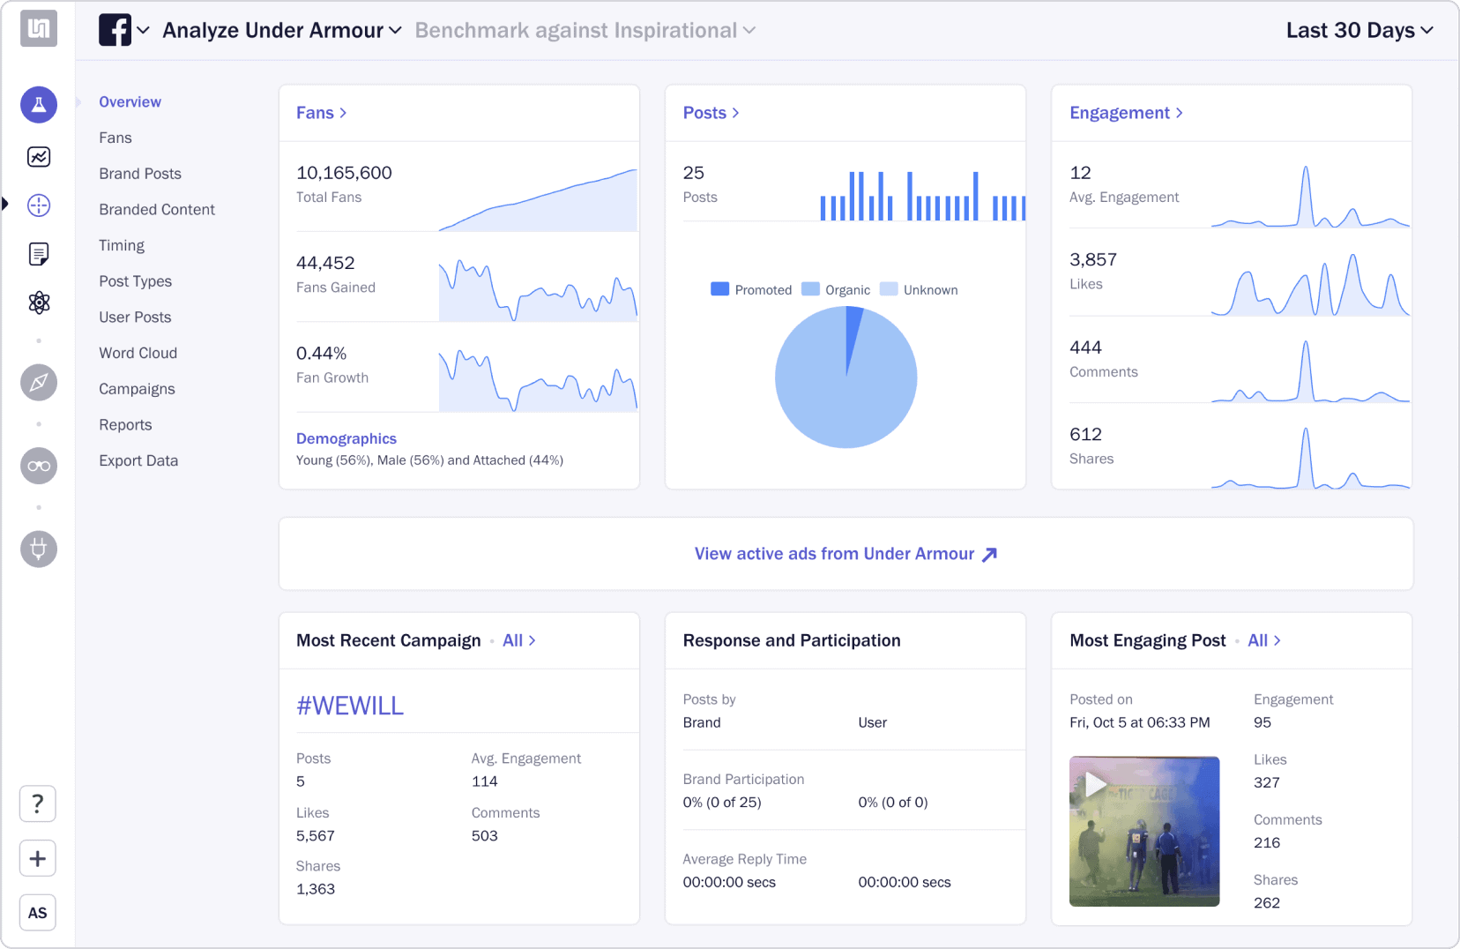View active ads from Under Armour
The image size is (1460, 949).
tap(845, 554)
